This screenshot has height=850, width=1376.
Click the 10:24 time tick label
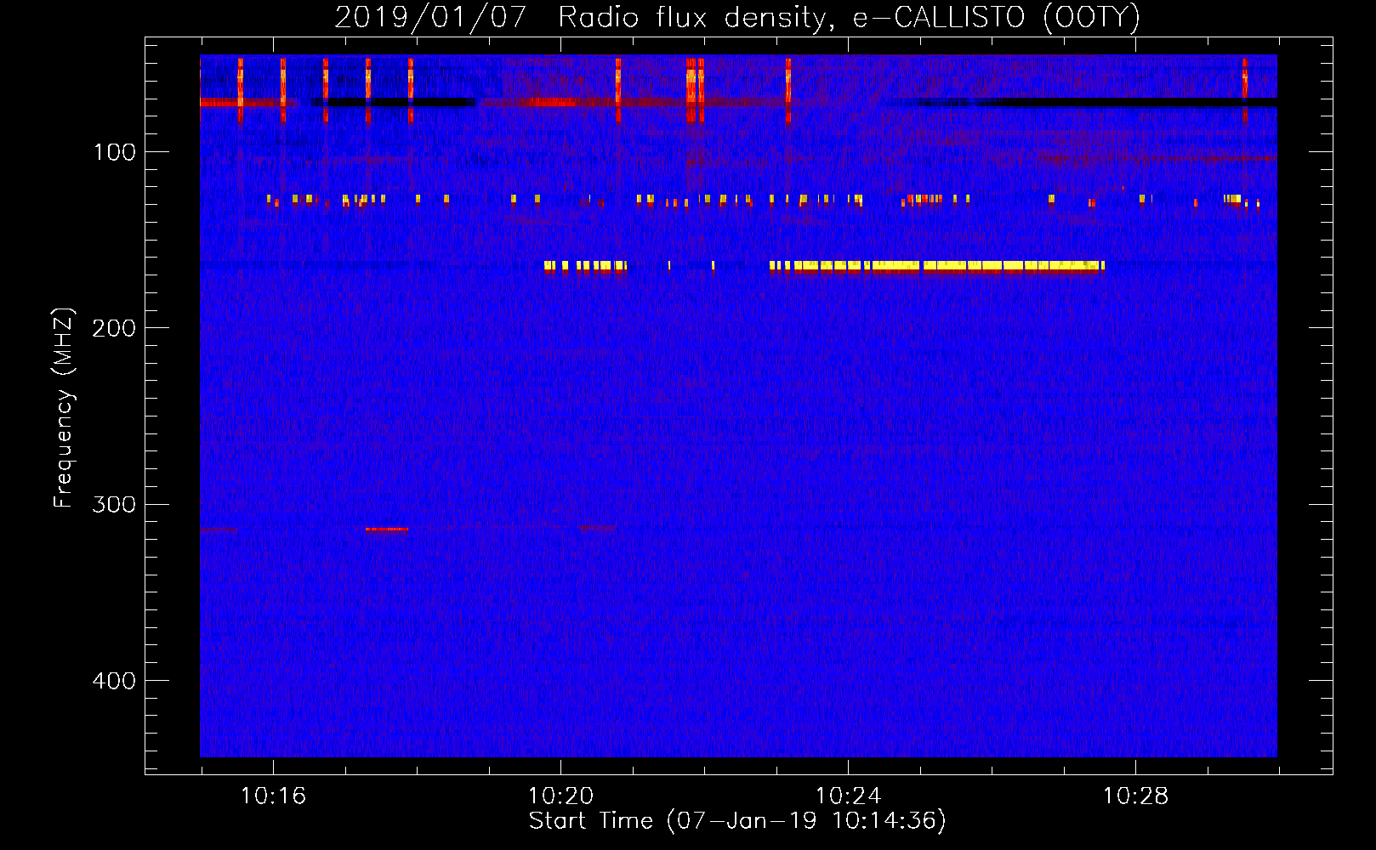click(848, 796)
